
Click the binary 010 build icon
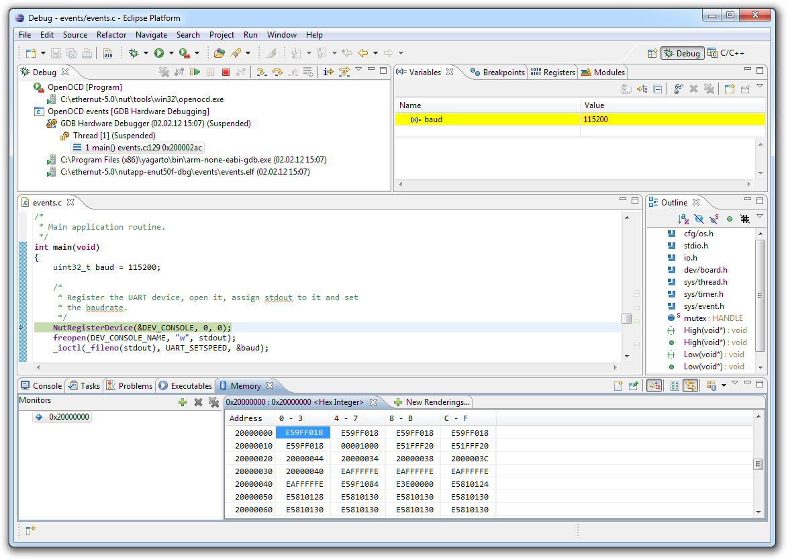(107, 53)
